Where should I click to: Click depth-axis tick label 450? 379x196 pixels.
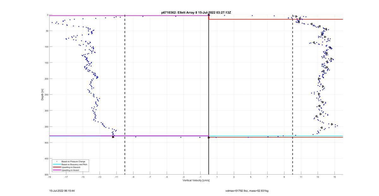(x=46, y=159)
